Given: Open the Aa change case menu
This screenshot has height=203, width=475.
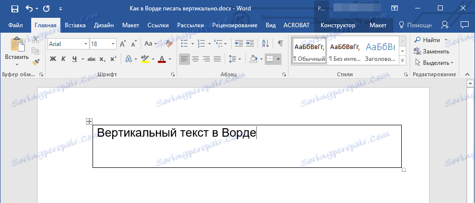Looking at the screenshot, I should click(150, 44).
